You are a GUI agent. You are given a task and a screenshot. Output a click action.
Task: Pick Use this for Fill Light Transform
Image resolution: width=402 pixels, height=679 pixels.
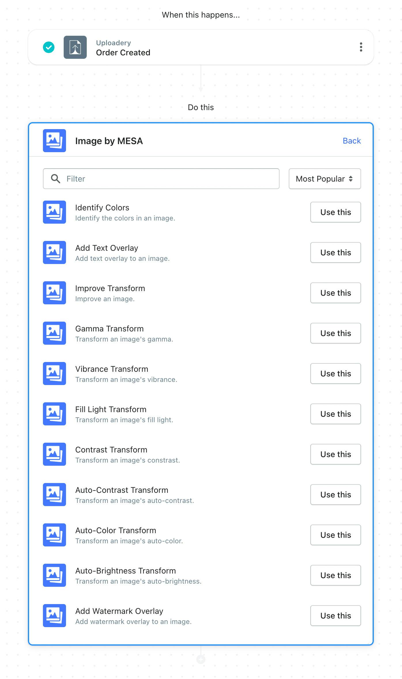(x=335, y=414)
